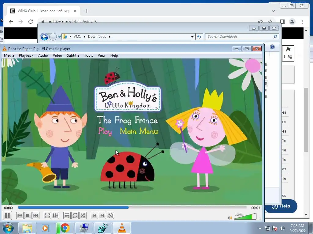Reload the page in Chrome
The height and width of the screenshot is (234, 313).
click(x=31, y=22)
